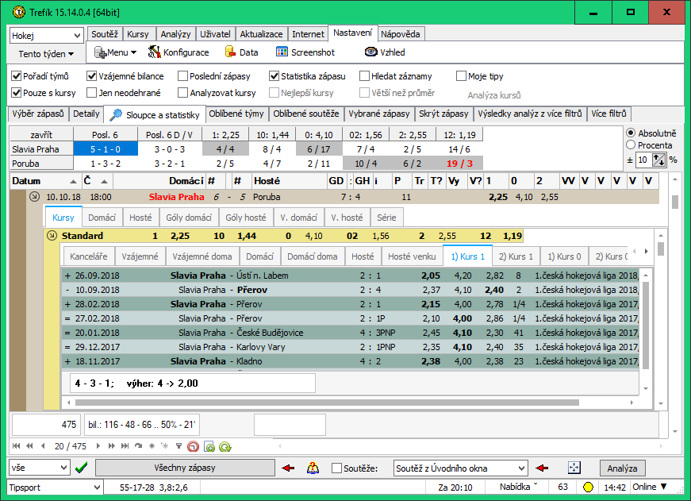Open the Nápověda tab

401,34
